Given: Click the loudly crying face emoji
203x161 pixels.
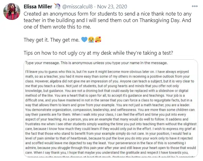Looking at the screenshot, I should [x=91, y=39].
